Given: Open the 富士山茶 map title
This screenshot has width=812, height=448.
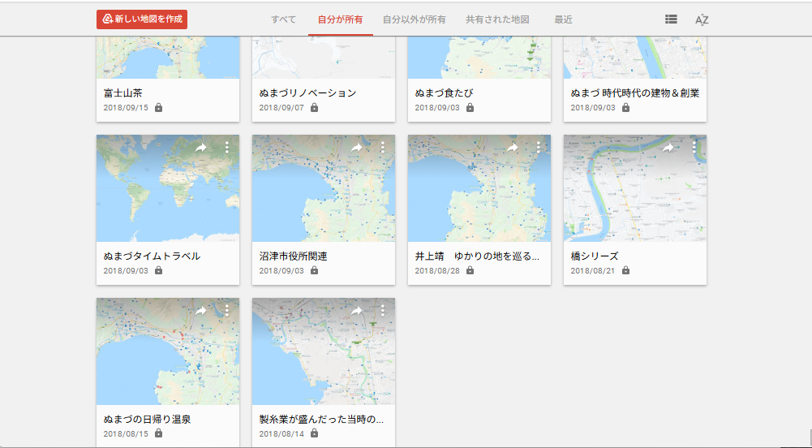Looking at the screenshot, I should 124,93.
